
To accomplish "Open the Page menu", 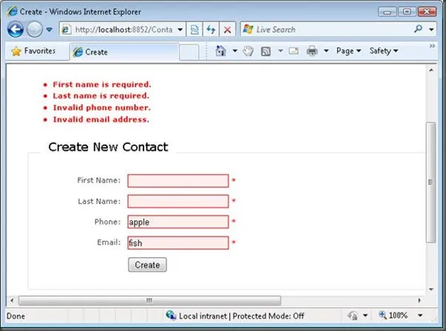I will coord(348,51).
